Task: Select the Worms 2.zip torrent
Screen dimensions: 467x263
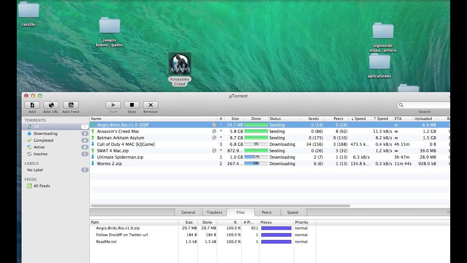Action: (270, 164)
